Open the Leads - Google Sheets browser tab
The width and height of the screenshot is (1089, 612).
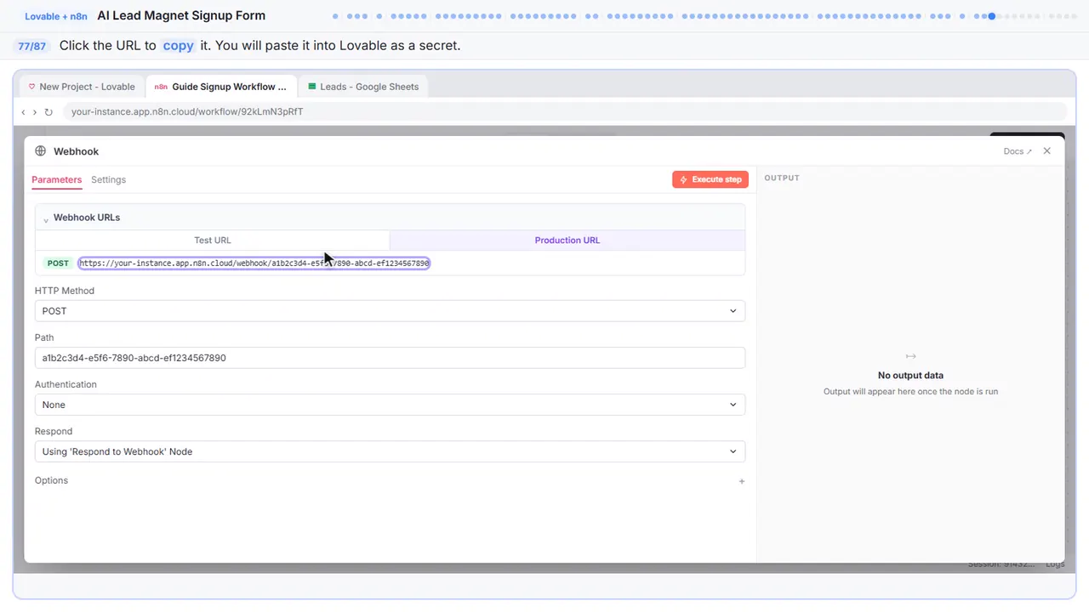pyautogui.click(x=363, y=87)
